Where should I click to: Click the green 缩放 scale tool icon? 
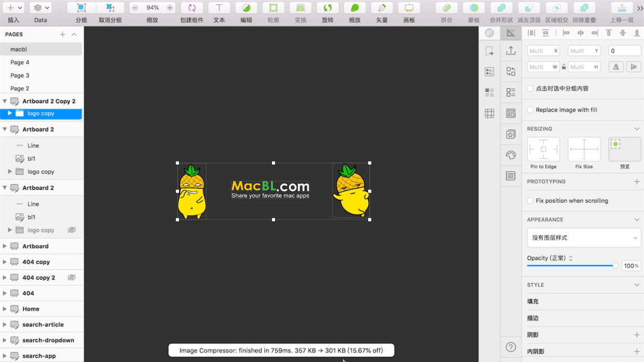point(355,8)
